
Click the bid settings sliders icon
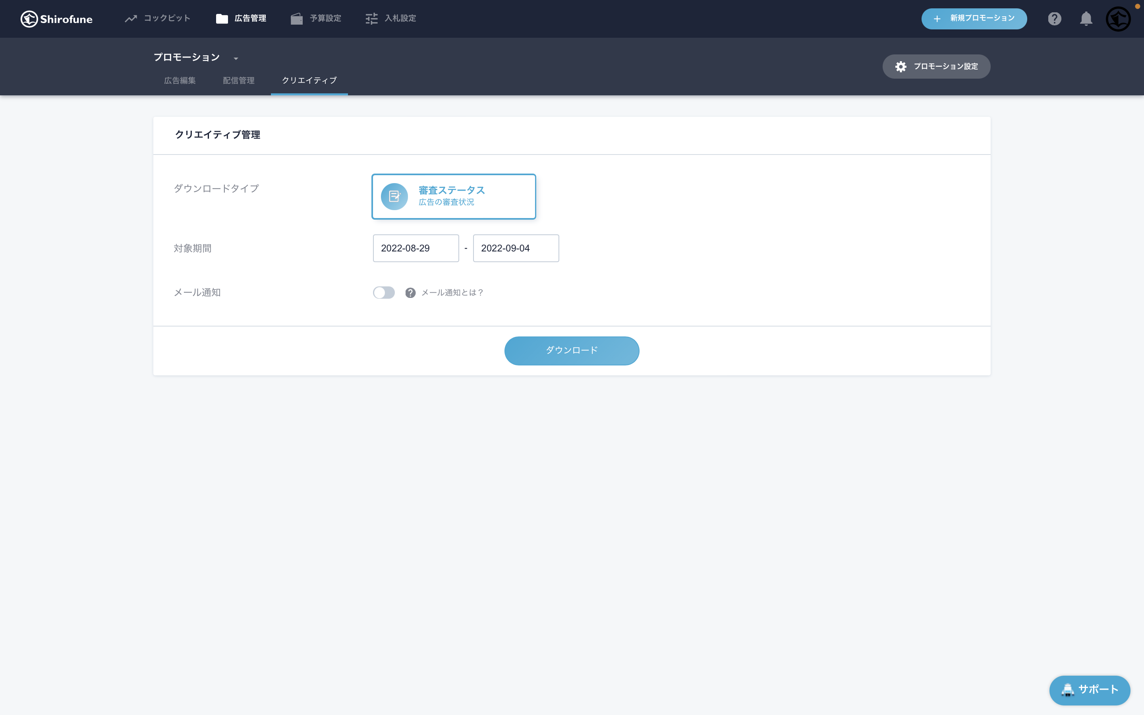(x=371, y=18)
